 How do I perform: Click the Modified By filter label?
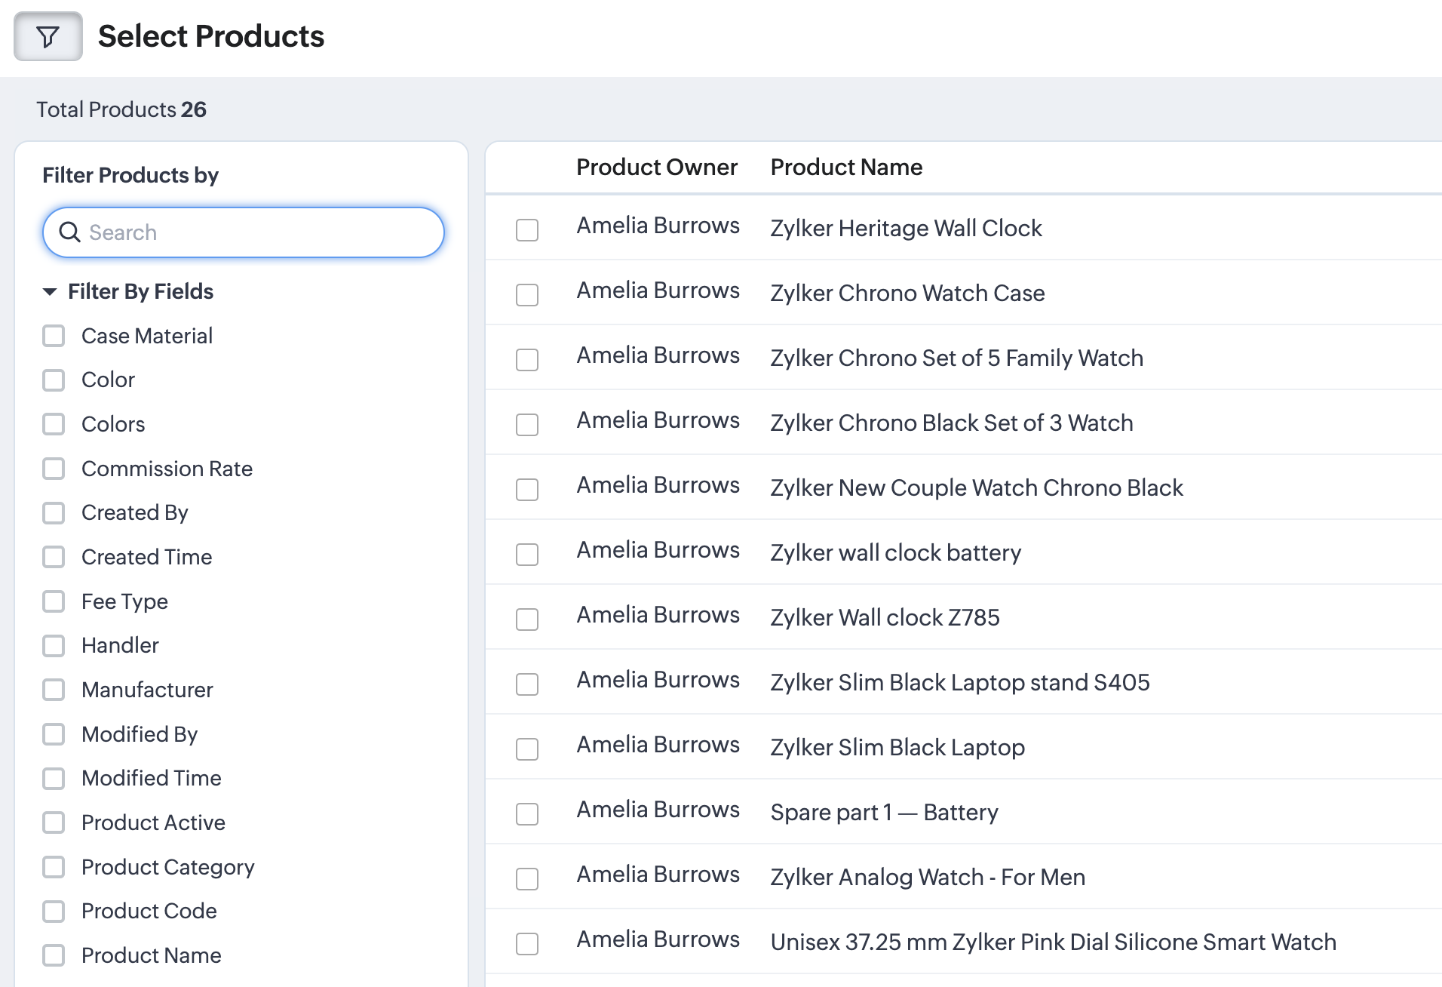tap(140, 734)
